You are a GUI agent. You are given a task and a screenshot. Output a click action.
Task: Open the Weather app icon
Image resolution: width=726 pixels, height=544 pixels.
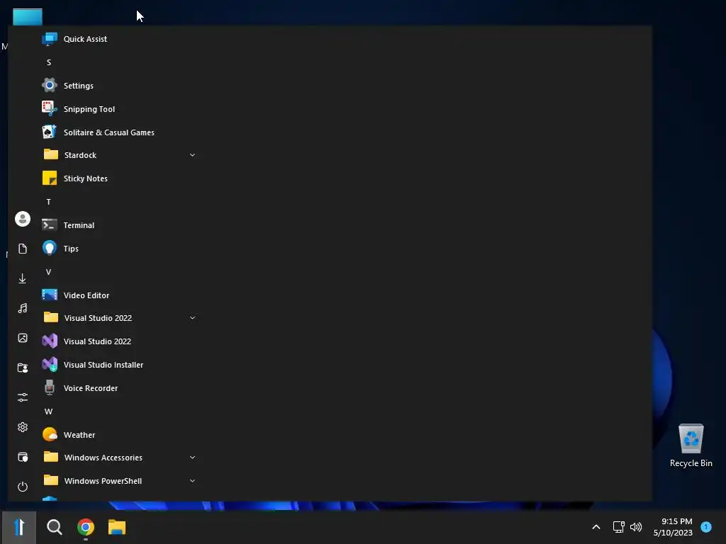[50, 434]
